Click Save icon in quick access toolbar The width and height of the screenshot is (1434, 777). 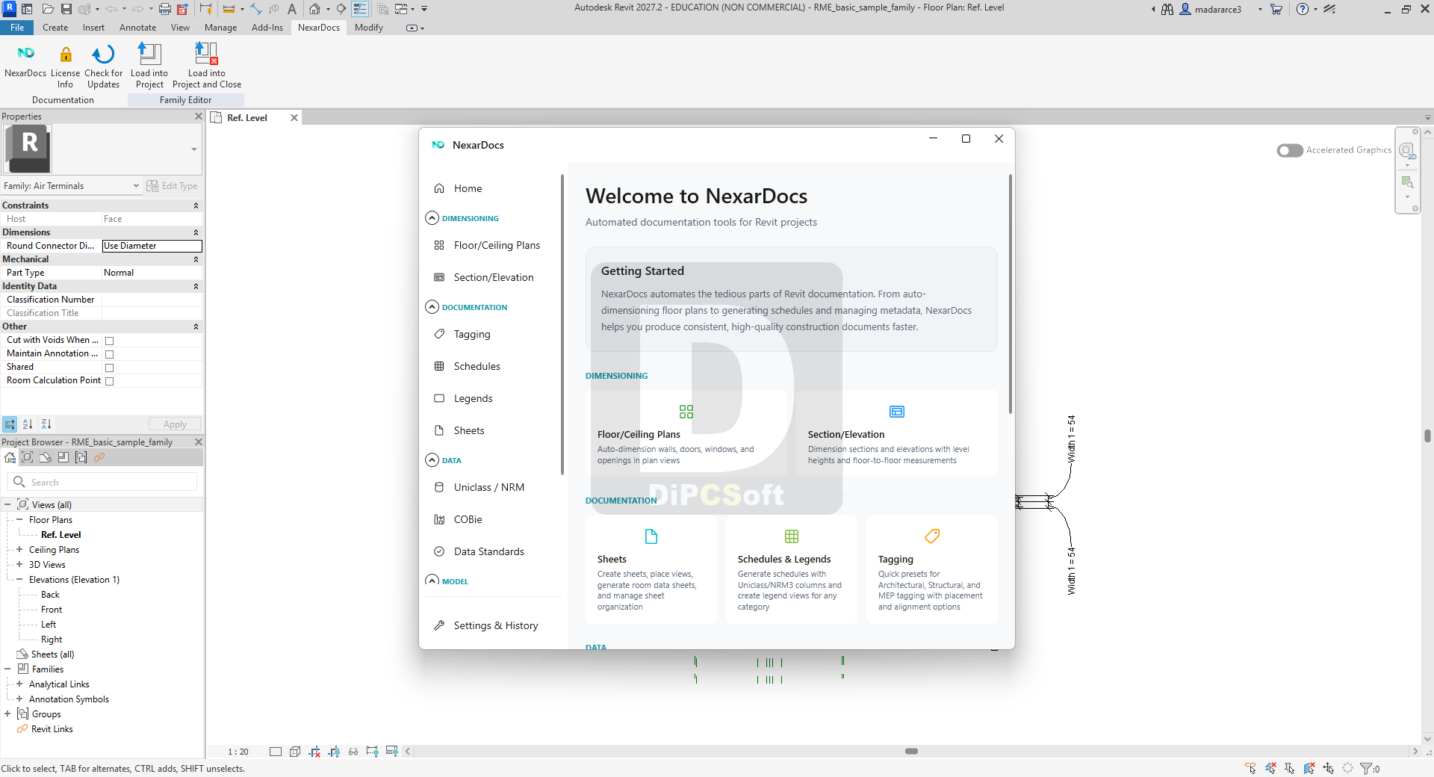tap(66, 9)
